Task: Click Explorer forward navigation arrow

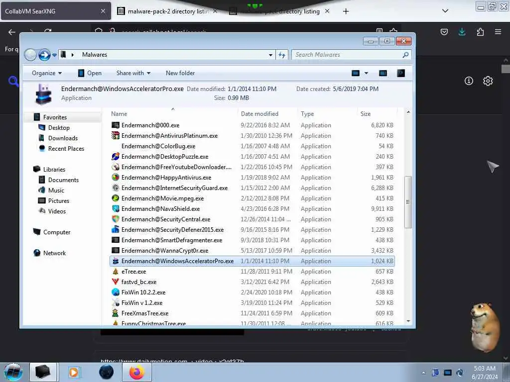Action: point(44,55)
